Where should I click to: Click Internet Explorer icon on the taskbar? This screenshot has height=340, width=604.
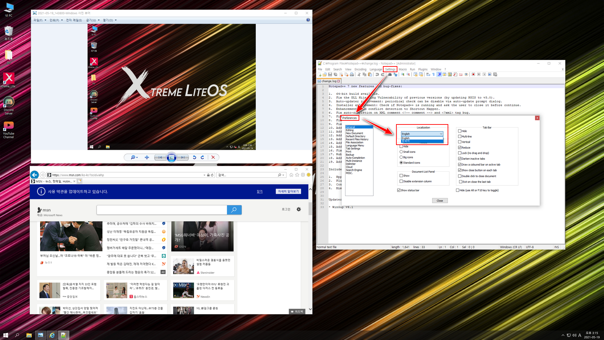[x=52, y=335]
